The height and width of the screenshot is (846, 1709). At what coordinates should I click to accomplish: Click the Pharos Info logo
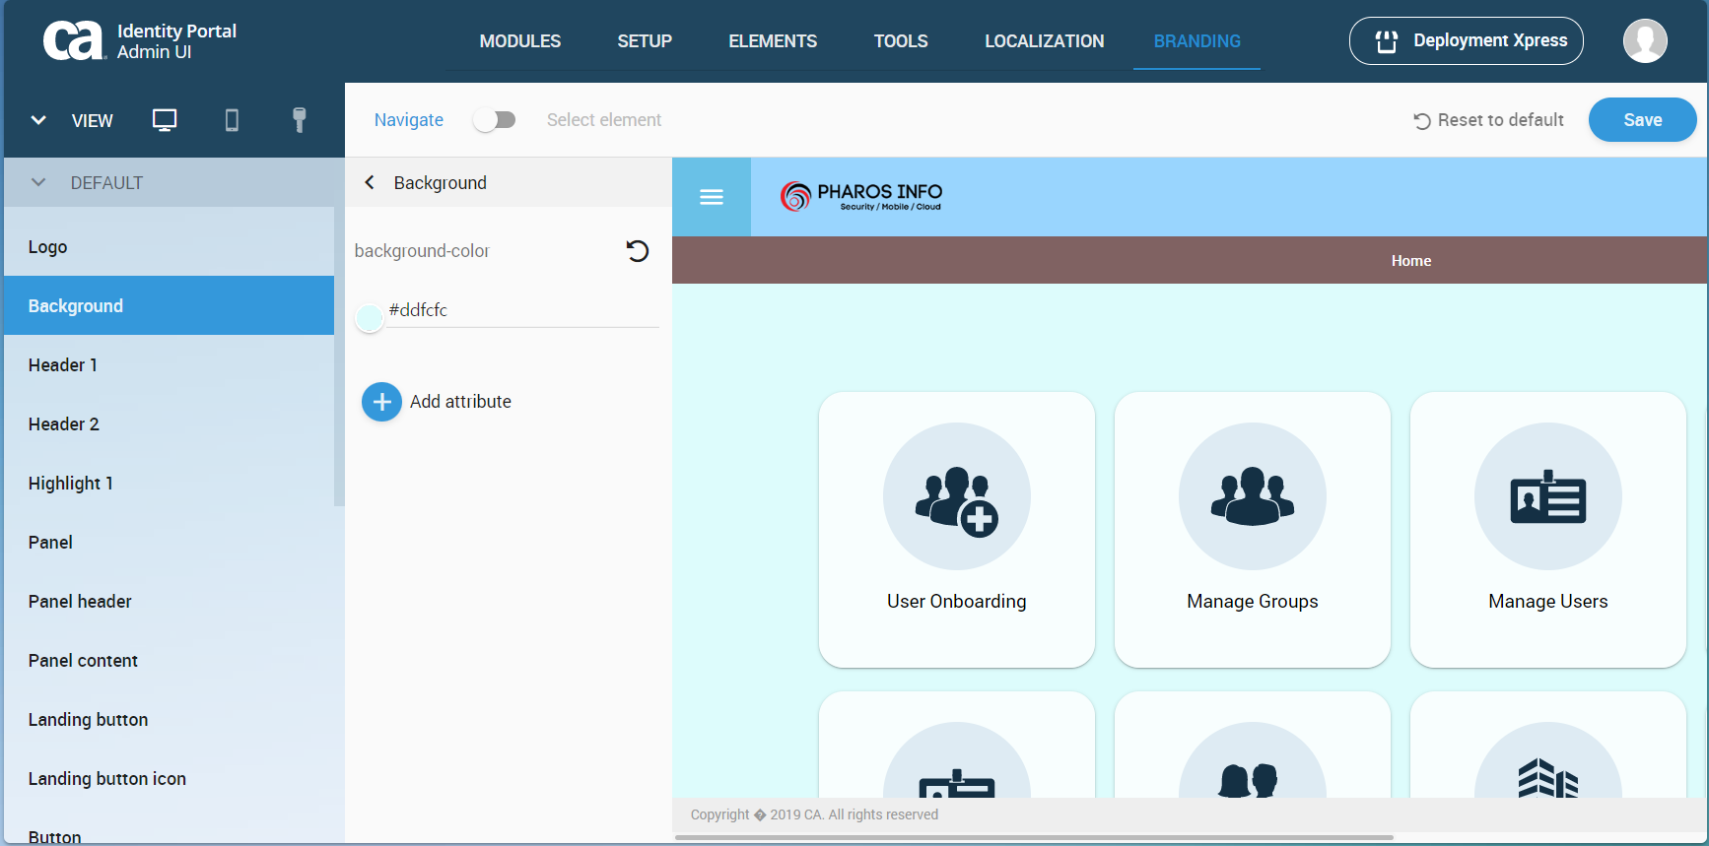tap(861, 197)
